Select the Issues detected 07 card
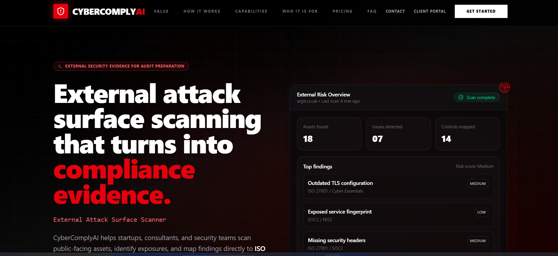 (398, 134)
